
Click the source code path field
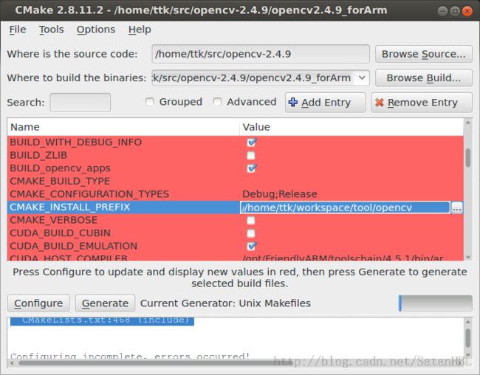click(x=261, y=54)
